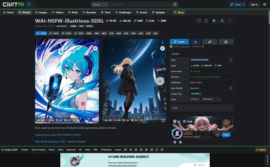Open the tensor.art link
Image resolution: width=270 pixels, height=167 pixels.
tap(58, 135)
